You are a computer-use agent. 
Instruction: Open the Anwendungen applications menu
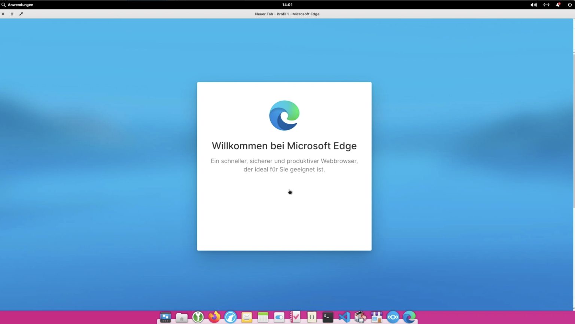coord(17,4)
